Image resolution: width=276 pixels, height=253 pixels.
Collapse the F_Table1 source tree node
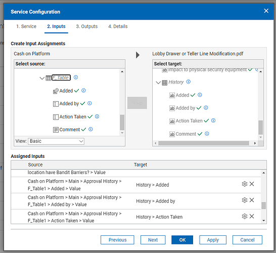click(42, 78)
